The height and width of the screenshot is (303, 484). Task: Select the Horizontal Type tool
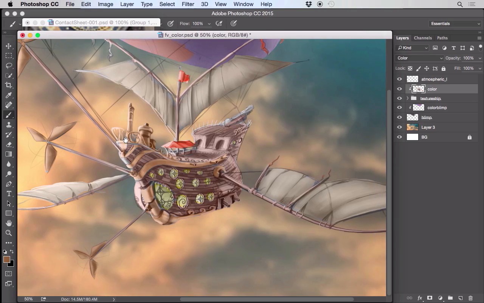(9, 194)
